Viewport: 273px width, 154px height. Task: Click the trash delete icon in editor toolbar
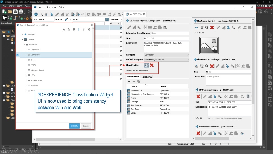click(x=67, y=14)
